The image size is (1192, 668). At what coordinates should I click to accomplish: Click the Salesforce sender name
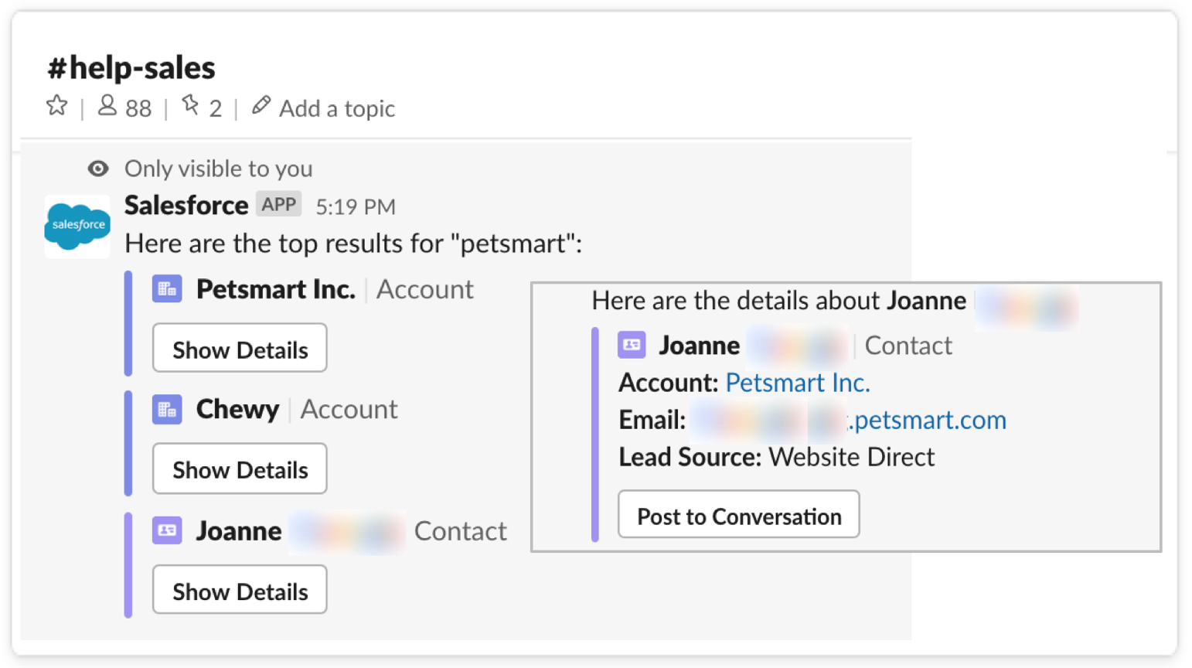tap(186, 206)
